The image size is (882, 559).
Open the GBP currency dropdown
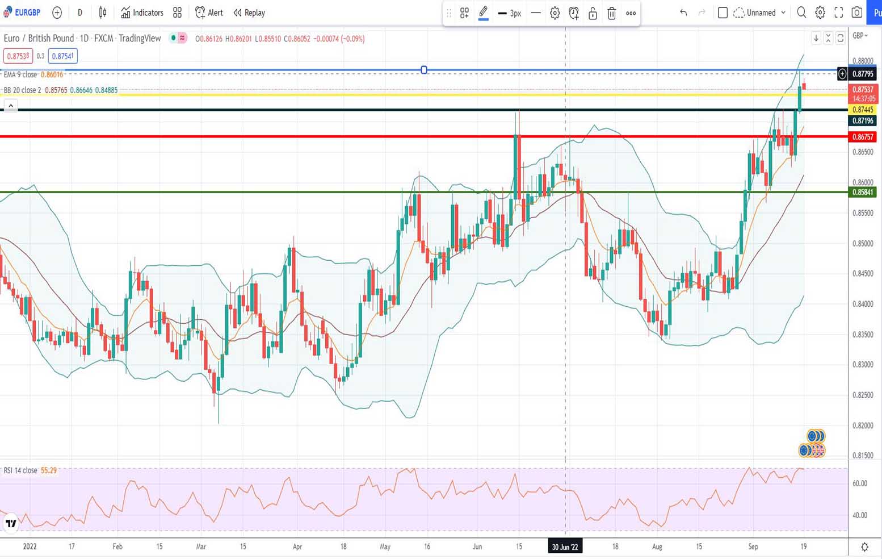coord(860,36)
